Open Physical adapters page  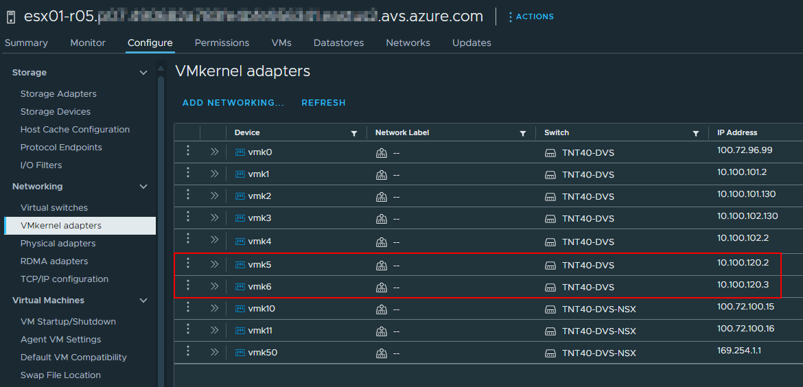click(x=58, y=243)
